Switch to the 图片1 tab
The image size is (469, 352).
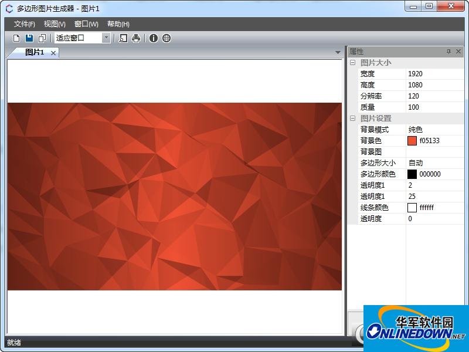pyautogui.click(x=35, y=52)
